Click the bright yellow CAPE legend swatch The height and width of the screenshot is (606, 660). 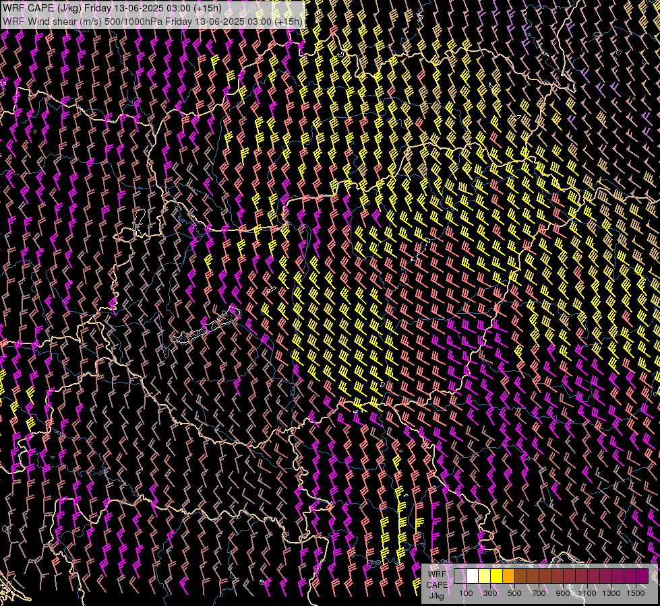(x=496, y=576)
